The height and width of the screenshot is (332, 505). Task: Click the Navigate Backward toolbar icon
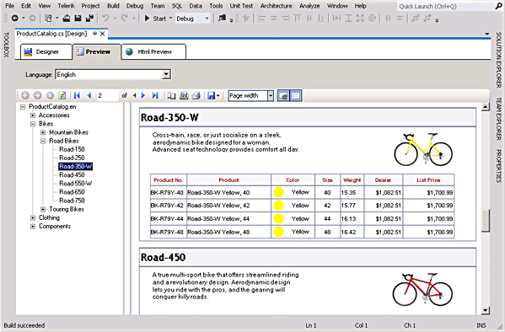(15, 19)
